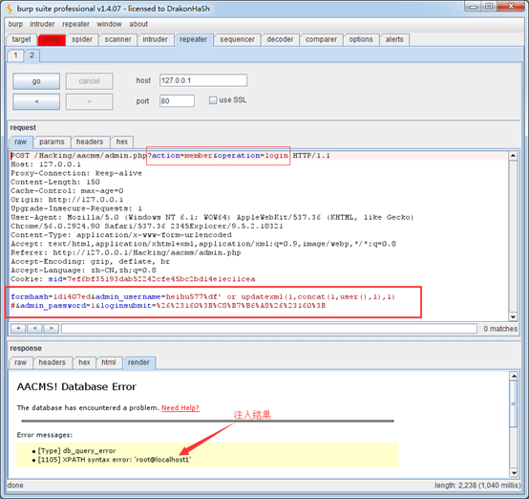Click the Need Help? link

[180, 408]
